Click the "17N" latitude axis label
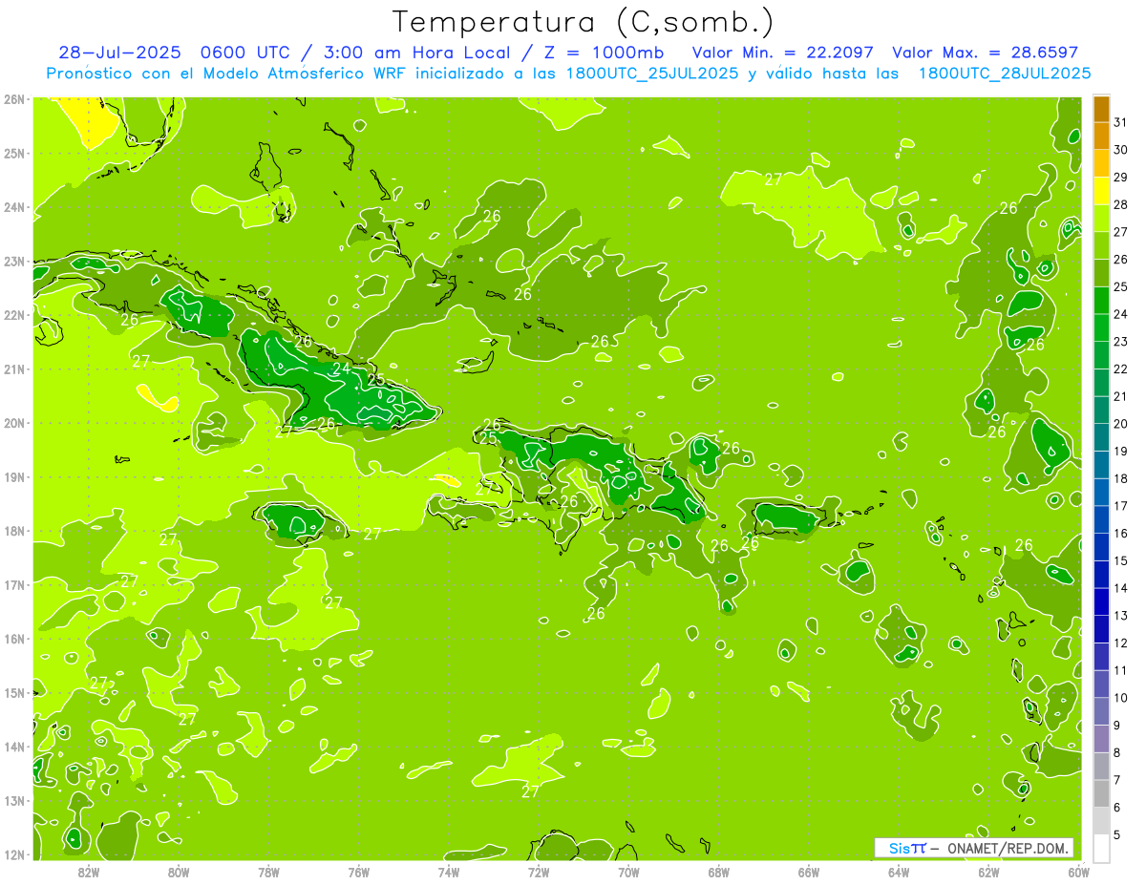This screenshot has width=1146, height=885. coord(13,584)
